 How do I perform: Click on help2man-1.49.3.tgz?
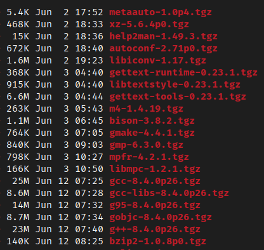[163, 36]
